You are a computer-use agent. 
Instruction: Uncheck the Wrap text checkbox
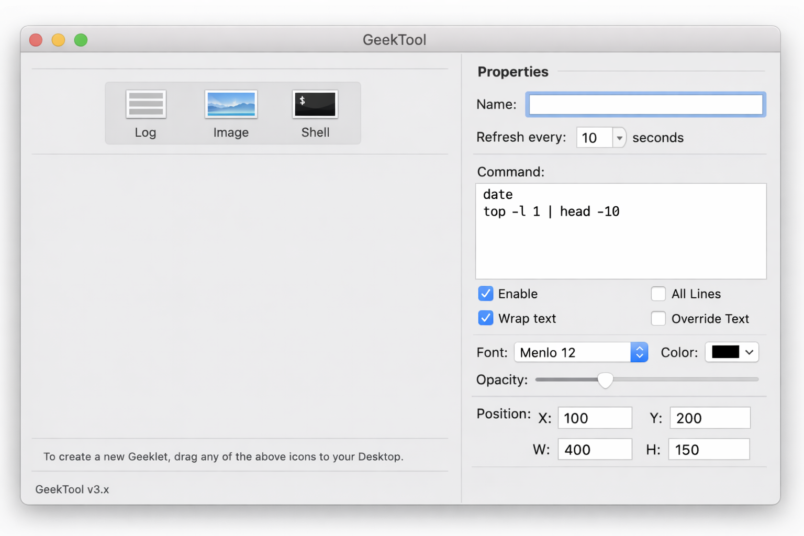(486, 318)
